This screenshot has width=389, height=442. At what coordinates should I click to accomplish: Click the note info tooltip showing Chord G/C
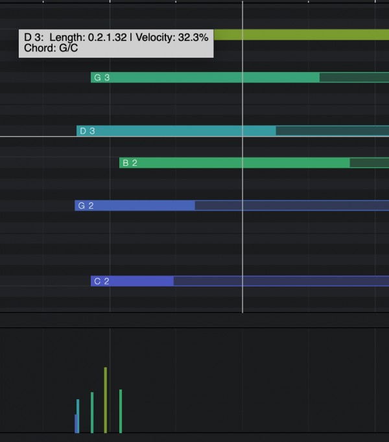point(116,43)
